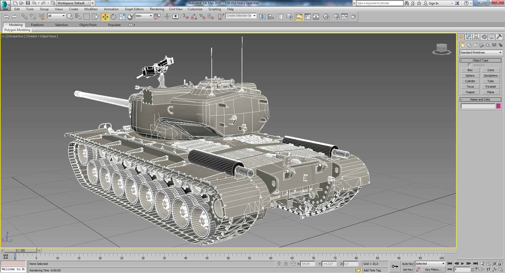
Task: Click the Teapot creation button
Action: click(470, 92)
